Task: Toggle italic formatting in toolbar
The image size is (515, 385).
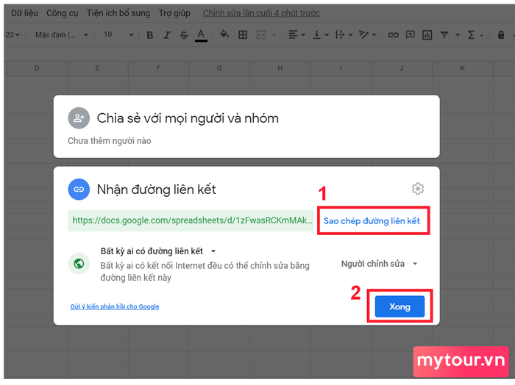Action: pyautogui.click(x=167, y=35)
